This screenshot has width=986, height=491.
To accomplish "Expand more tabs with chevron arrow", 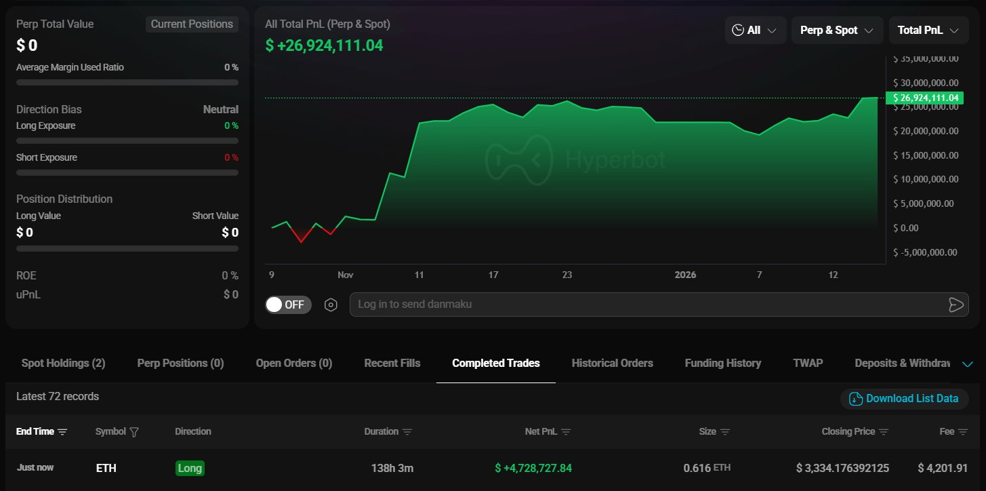I will 968,364.
